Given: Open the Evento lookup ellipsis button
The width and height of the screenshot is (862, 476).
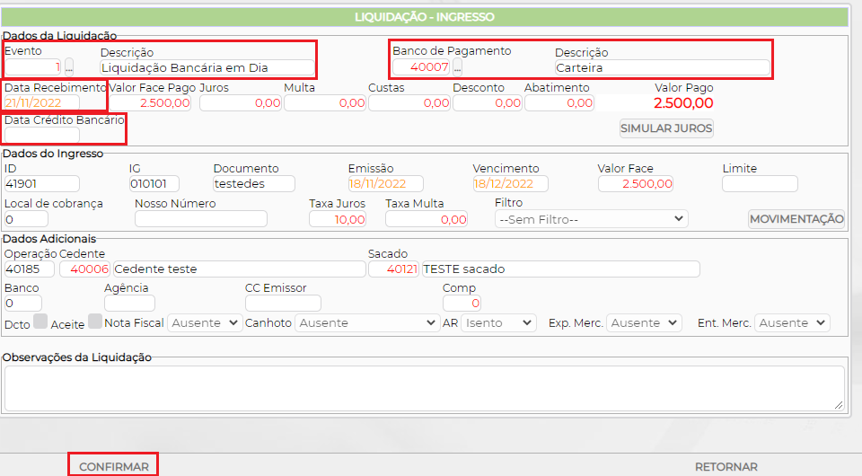Looking at the screenshot, I should click(x=69, y=67).
